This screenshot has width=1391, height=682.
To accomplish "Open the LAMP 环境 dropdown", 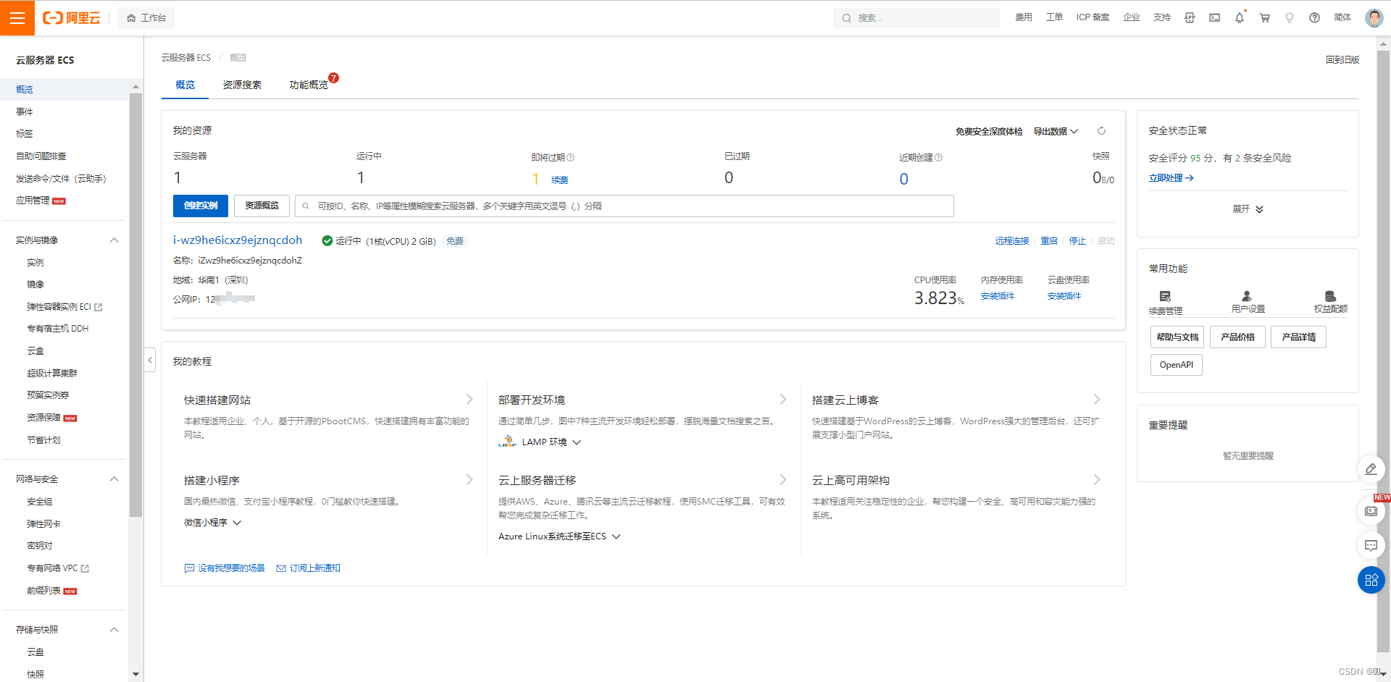I will (540, 442).
